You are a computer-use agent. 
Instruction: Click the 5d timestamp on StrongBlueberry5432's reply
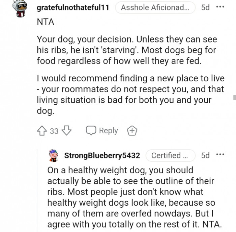click(x=205, y=155)
